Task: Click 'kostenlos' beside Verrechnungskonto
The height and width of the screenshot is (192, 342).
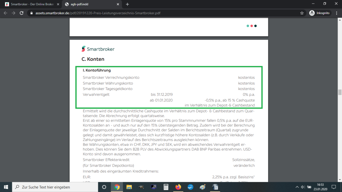Action: point(246,77)
